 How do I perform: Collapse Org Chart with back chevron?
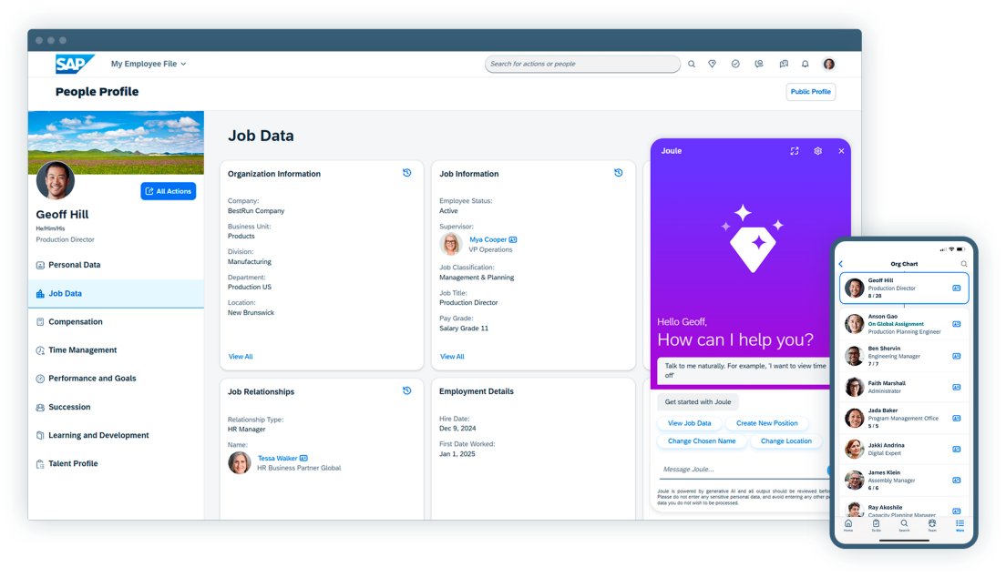840,263
